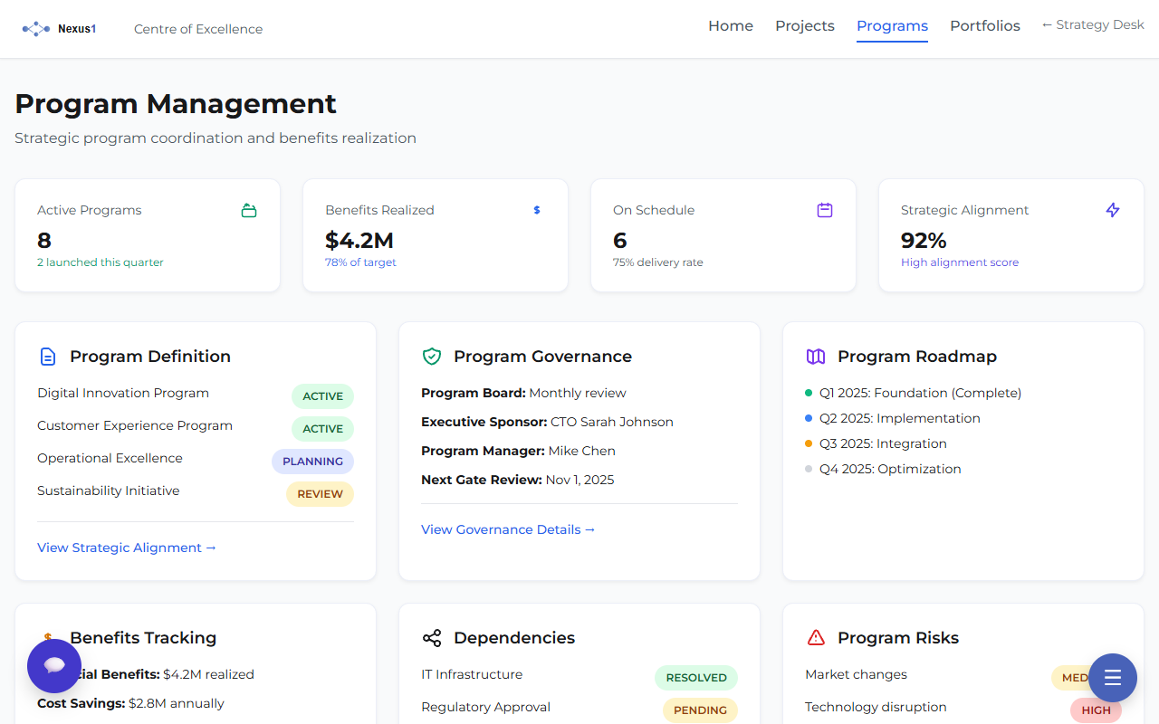
Task: Click the briefcase icon on Active Programs card
Action: pyautogui.click(x=249, y=209)
